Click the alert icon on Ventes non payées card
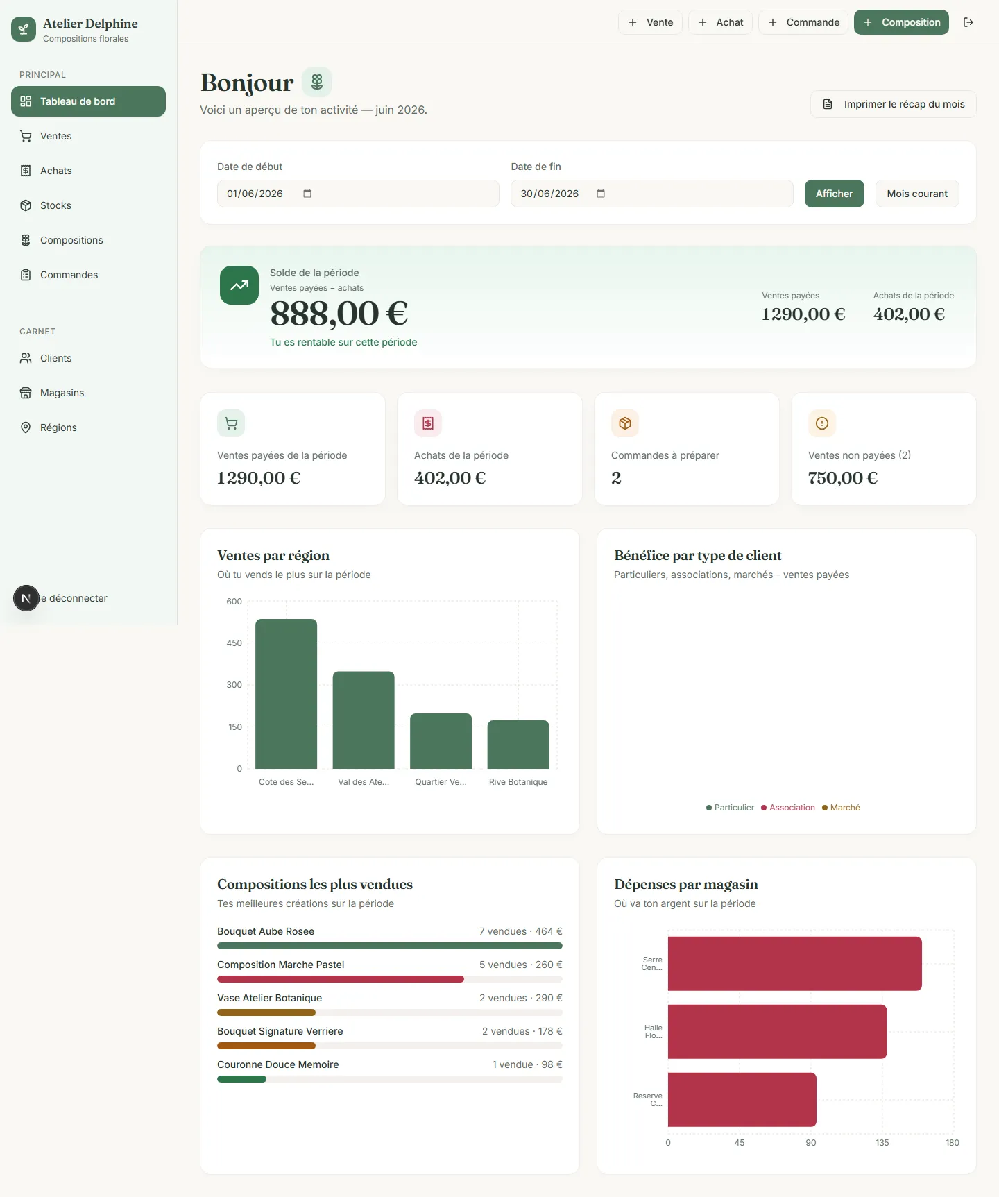999x1197 pixels. click(x=822, y=423)
